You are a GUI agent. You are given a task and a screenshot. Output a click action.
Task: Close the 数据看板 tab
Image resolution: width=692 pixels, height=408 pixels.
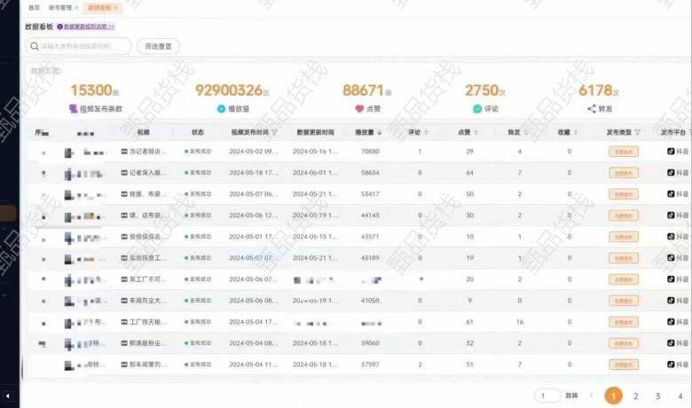[x=116, y=7]
